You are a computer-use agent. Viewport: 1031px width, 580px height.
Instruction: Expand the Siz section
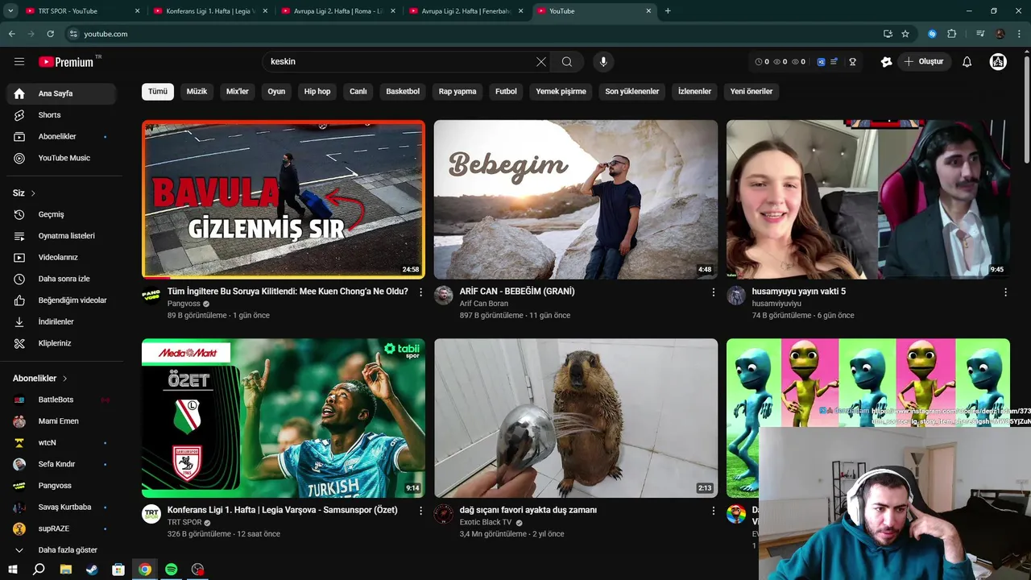pyautogui.click(x=24, y=193)
